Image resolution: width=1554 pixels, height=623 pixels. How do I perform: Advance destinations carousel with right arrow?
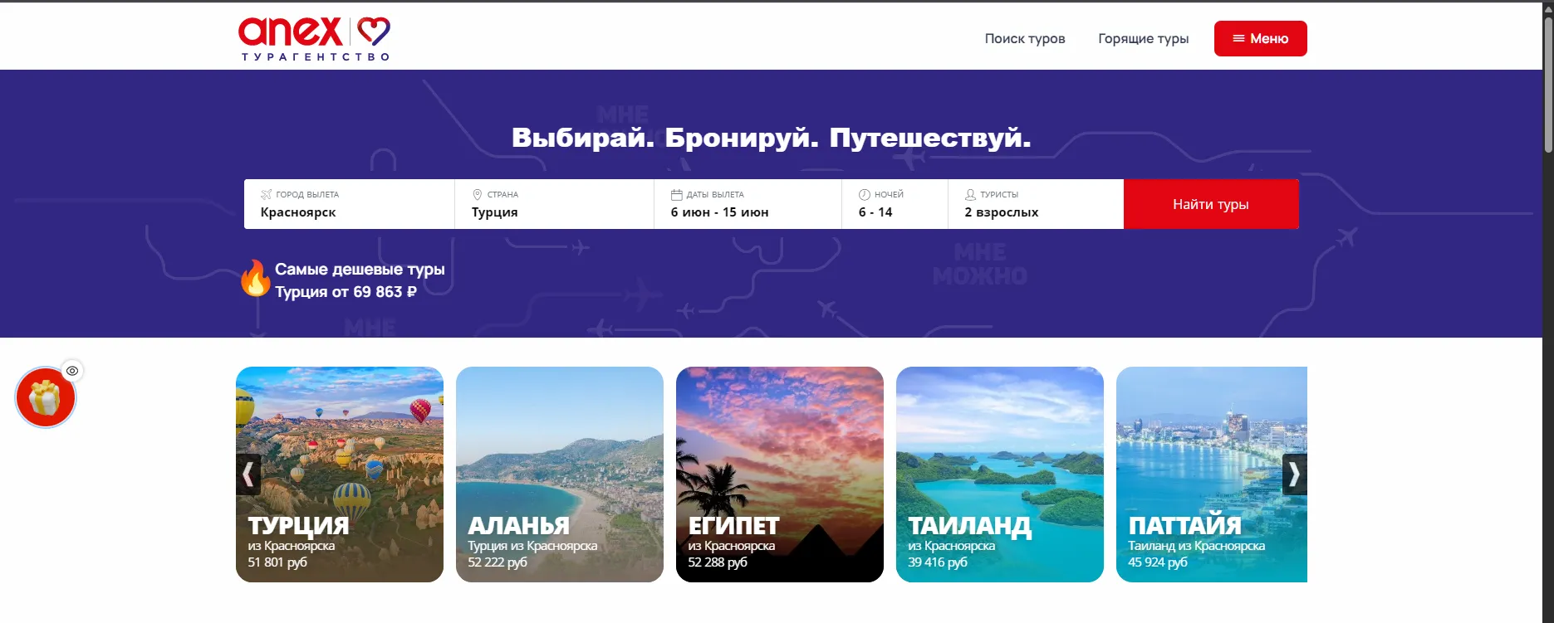[x=1294, y=475]
